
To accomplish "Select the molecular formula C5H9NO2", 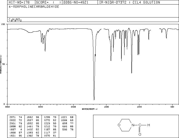I will pyautogui.click(x=15, y=20).
